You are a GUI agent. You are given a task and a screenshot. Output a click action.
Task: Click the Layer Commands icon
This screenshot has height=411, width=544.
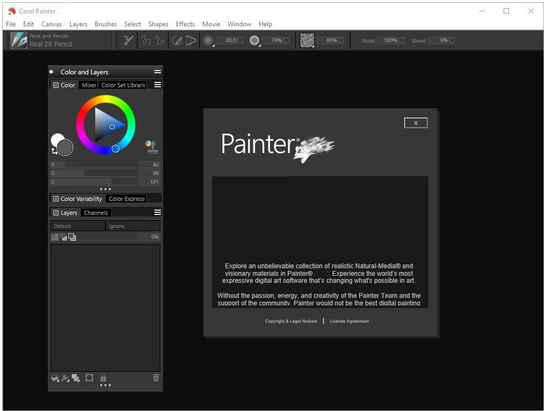76,378
